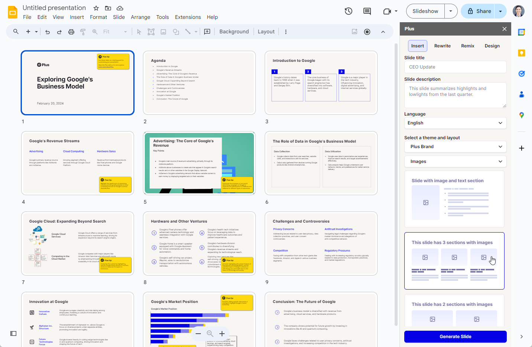This screenshot has width=532, height=347.
Task: Open Contacts side panel
Action: 522,94
